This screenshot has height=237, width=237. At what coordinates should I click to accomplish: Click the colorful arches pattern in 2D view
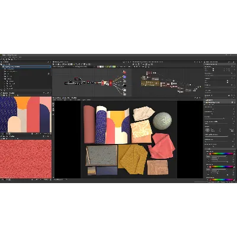pos(25,114)
